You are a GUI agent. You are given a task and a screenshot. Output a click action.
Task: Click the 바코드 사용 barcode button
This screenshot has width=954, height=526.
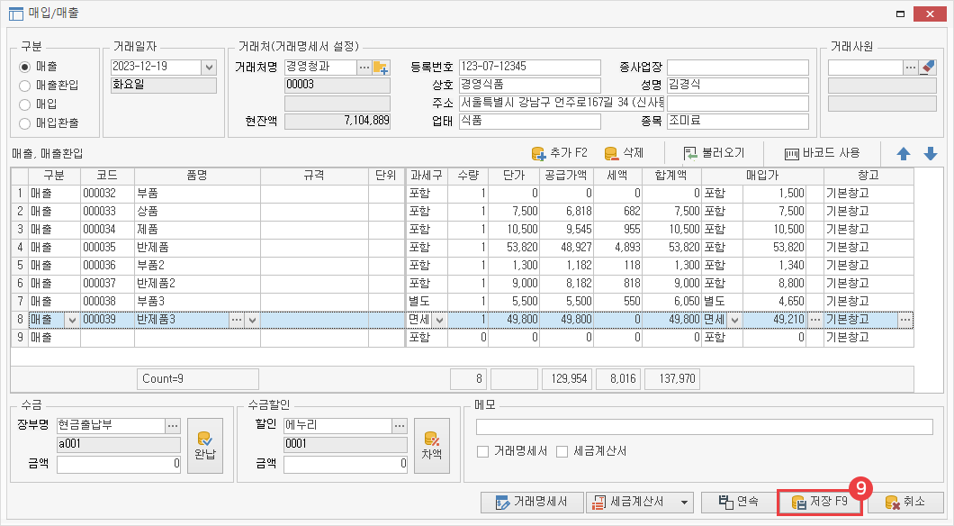point(822,153)
